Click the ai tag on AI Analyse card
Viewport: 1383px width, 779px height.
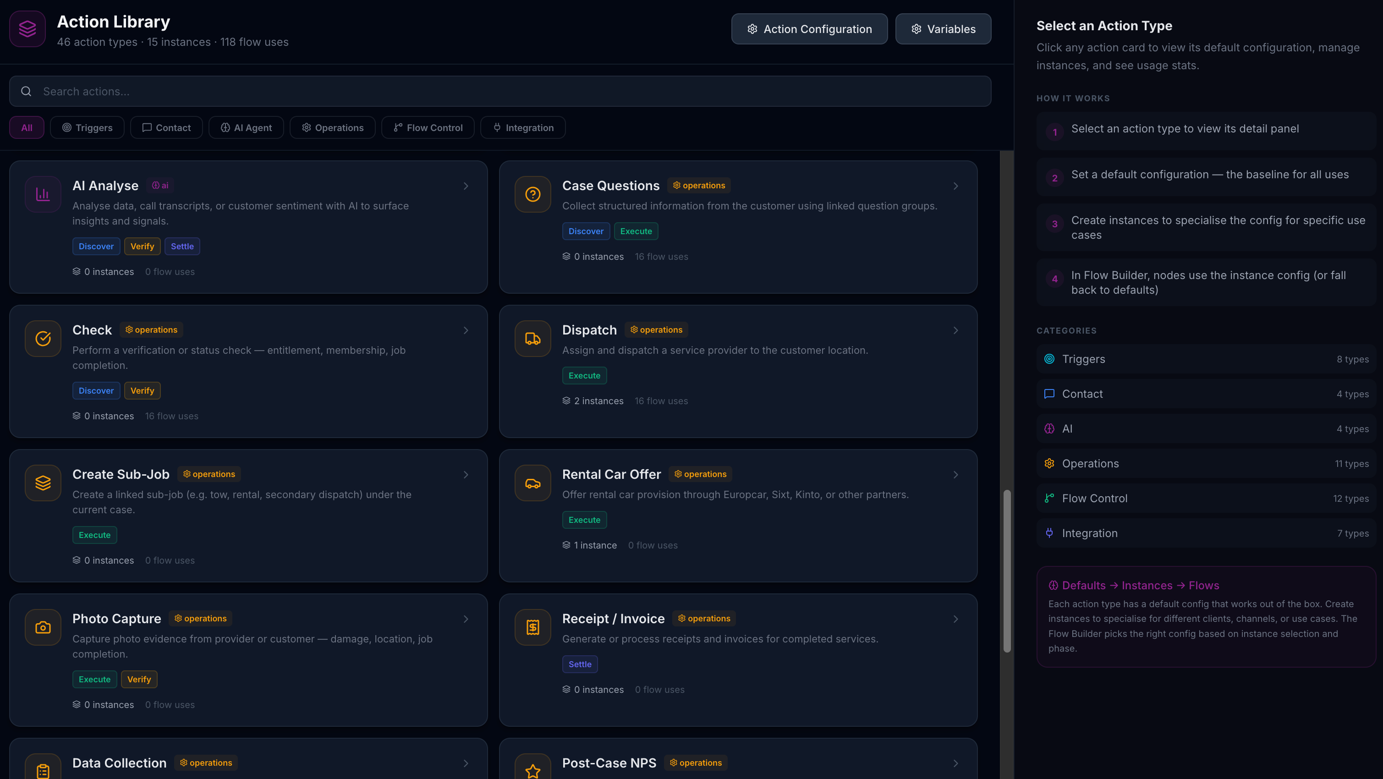tap(160, 186)
